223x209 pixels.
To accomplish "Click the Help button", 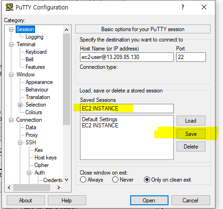I will point(67,201).
